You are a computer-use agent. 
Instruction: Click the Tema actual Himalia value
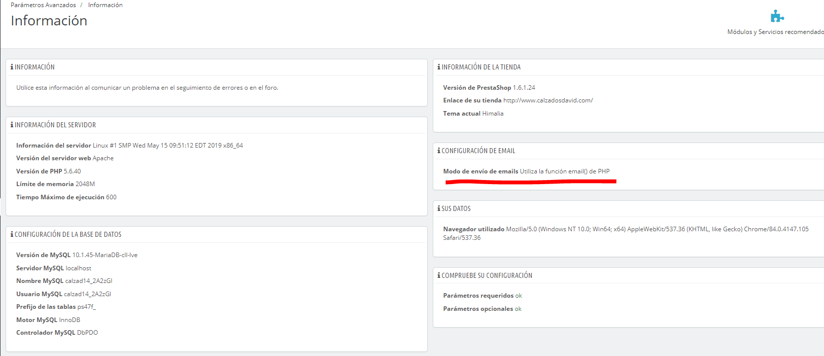(x=493, y=114)
